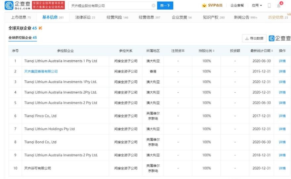The height and width of the screenshot is (179, 291).
Task: Click 香港 region cell in row 2
Action: [153, 71]
